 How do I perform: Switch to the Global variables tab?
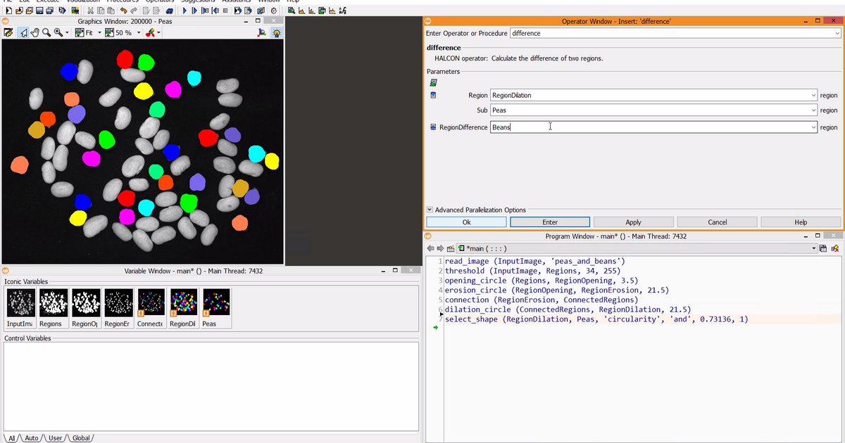(81, 438)
